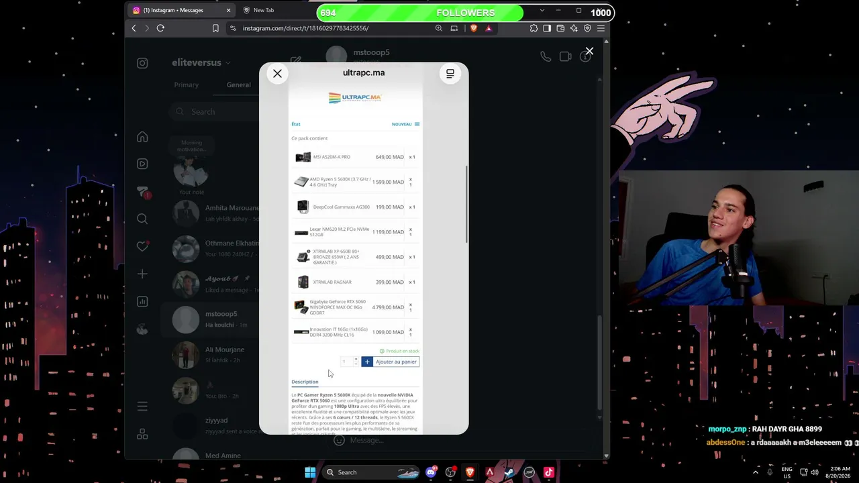Zoom control icon in the address bar
859x483 pixels.
[439, 28]
